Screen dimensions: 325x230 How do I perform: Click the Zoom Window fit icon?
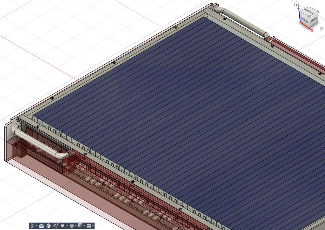[63, 226]
